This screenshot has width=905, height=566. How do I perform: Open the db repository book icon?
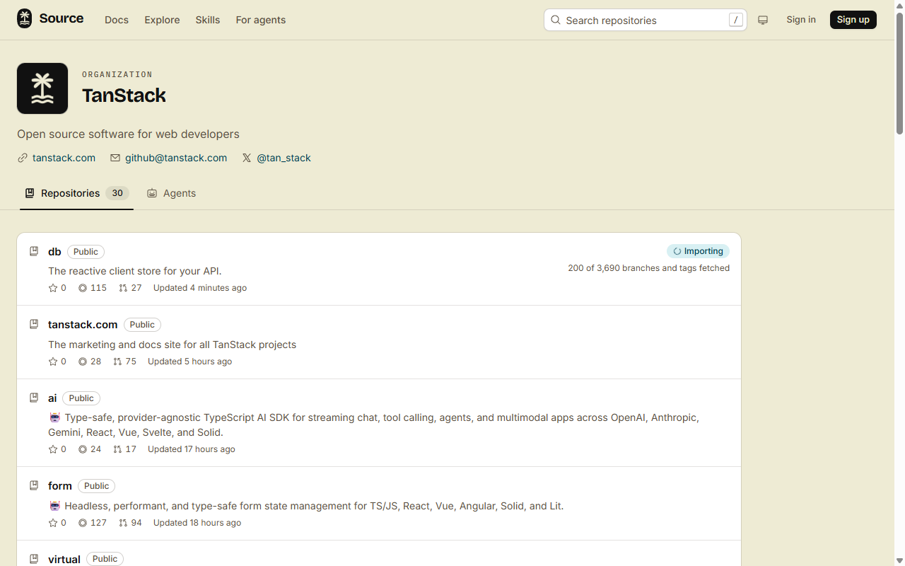[34, 251]
